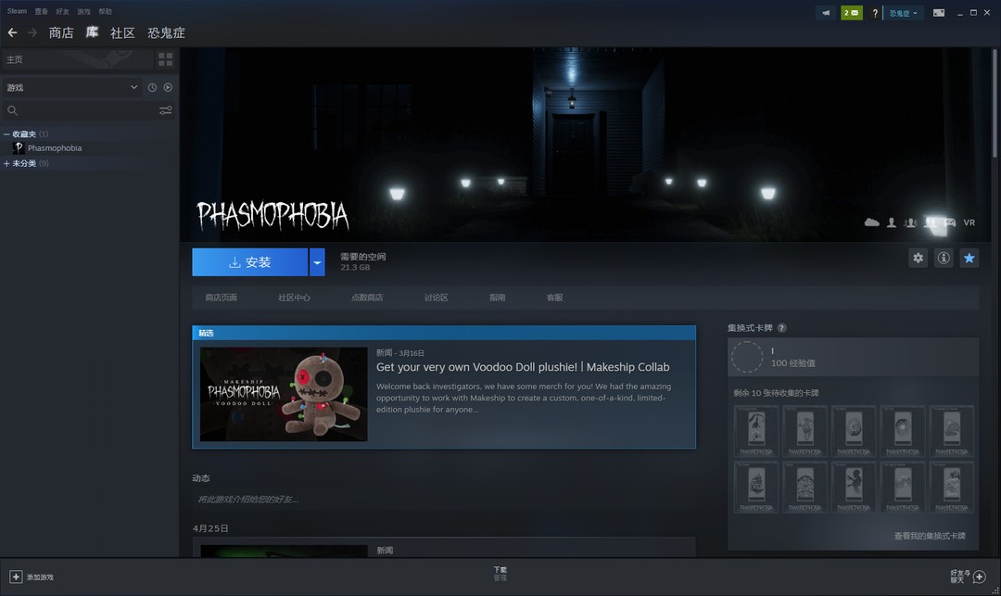Open the 商店页面 link

coord(221,298)
